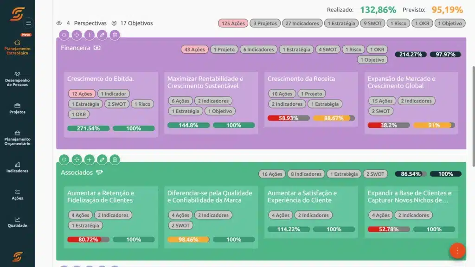The width and height of the screenshot is (475, 267).
Task: Click the trash delete icon above Financeira
Action: click(x=114, y=35)
